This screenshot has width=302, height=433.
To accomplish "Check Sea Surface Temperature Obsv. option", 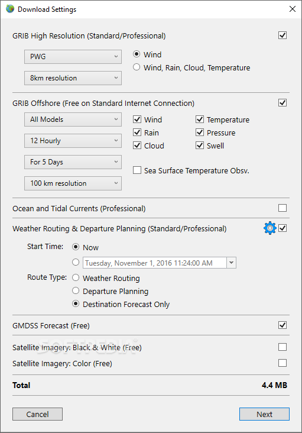I will coord(137,170).
